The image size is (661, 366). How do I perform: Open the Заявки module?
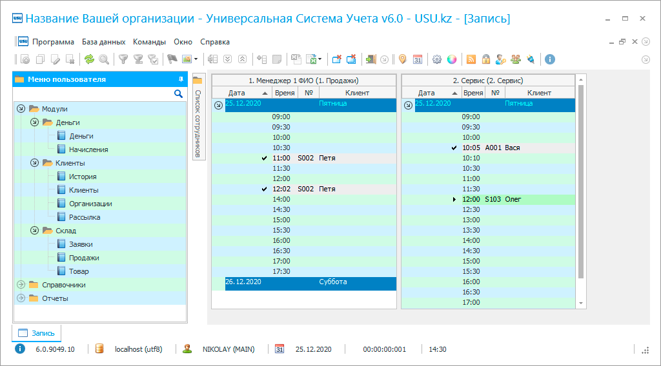pyautogui.click(x=81, y=244)
